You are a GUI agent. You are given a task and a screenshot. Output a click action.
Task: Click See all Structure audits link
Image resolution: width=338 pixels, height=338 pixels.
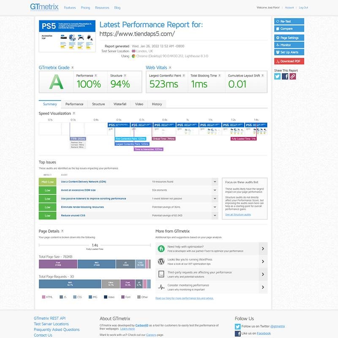(x=238, y=215)
